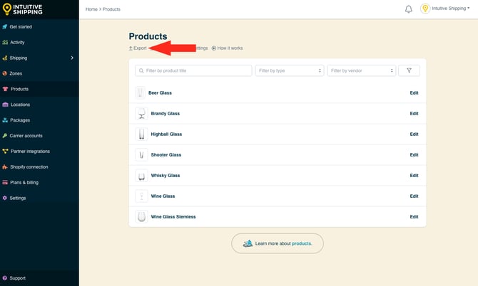Click the Shipping sidebar icon
This screenshot has width=478, height=286.
(x=4, y=58)
